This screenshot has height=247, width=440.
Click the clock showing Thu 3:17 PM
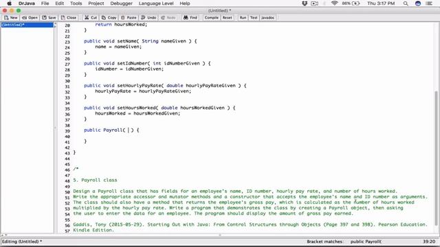381,3
